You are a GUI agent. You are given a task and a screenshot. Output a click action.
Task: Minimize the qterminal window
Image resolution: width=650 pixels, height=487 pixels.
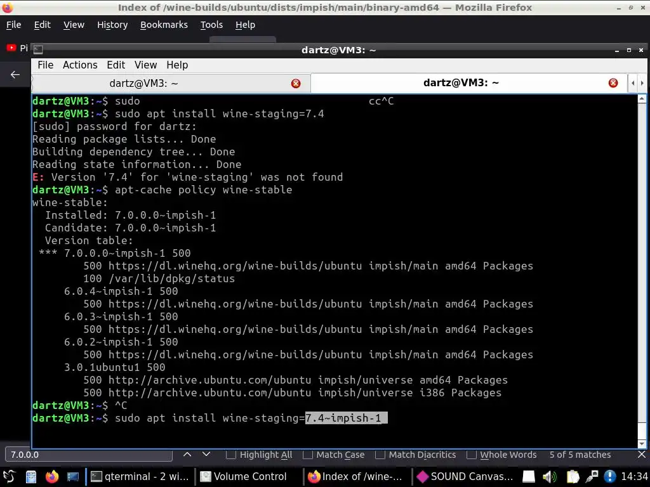pos(617,50)
